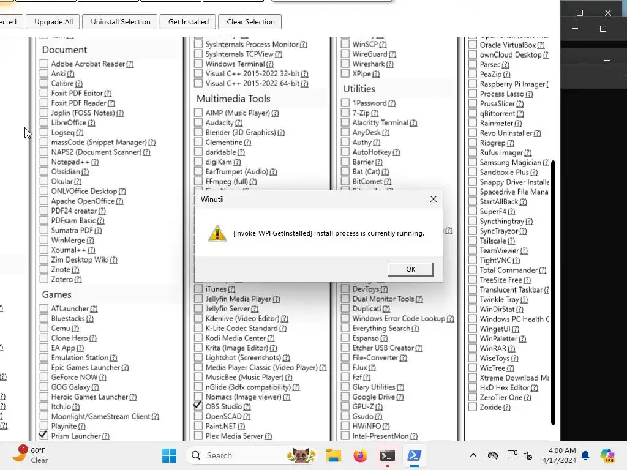Click the Get Installed button
Viewport: 627px width, 470px height.
click(x=189, y=22)
